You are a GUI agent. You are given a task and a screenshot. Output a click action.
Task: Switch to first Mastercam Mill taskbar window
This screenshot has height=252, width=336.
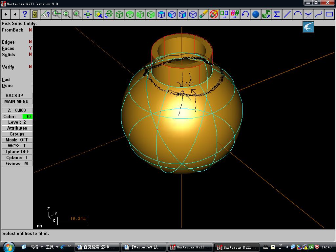coord(190,247)
